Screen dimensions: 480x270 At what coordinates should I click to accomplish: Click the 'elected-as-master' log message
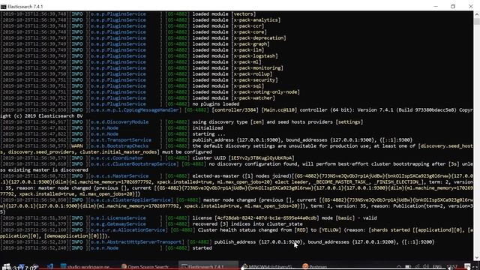(216, 176)
